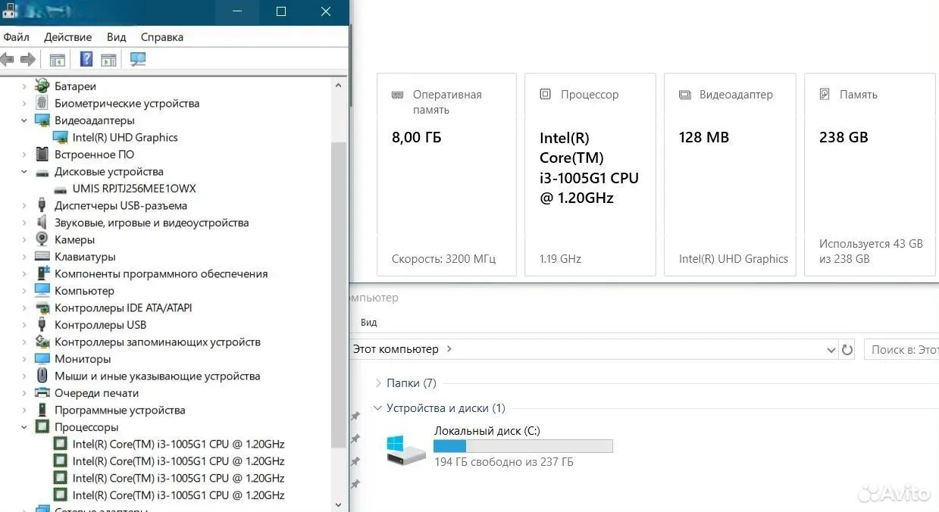The width and height of the screenshot is (939, 512).
Task: Click the Мыши mouse icon
Action: [42, 376]
